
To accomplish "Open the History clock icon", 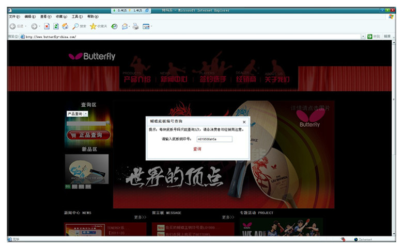I will click(114, 26).
